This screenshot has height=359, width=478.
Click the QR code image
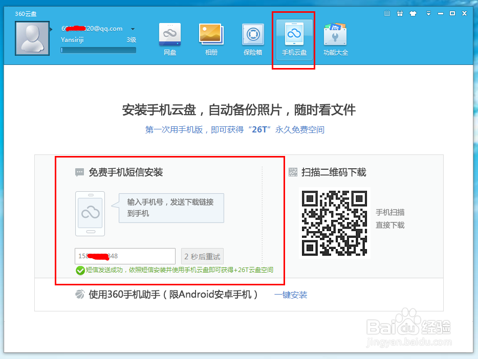coord(334,223)
